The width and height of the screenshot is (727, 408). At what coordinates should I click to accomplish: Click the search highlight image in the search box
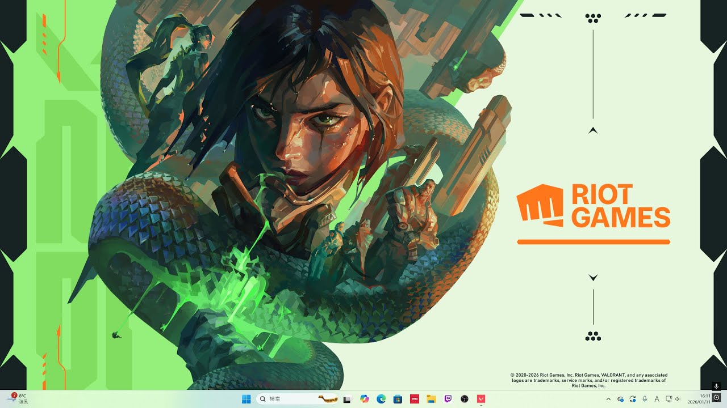[x=328, y=399]
